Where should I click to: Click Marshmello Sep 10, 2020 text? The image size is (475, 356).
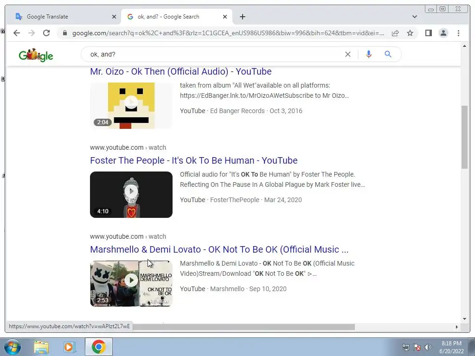[249, 289]
